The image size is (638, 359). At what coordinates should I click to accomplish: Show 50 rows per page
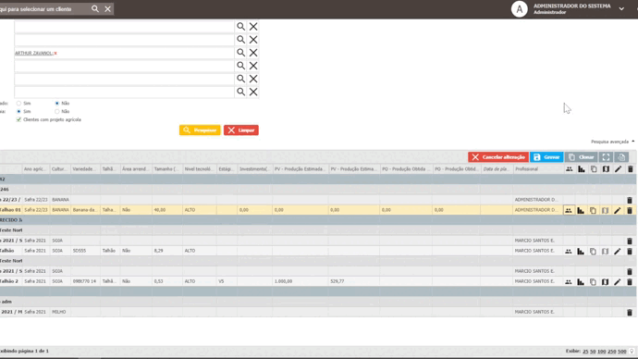tap(593, 352)
